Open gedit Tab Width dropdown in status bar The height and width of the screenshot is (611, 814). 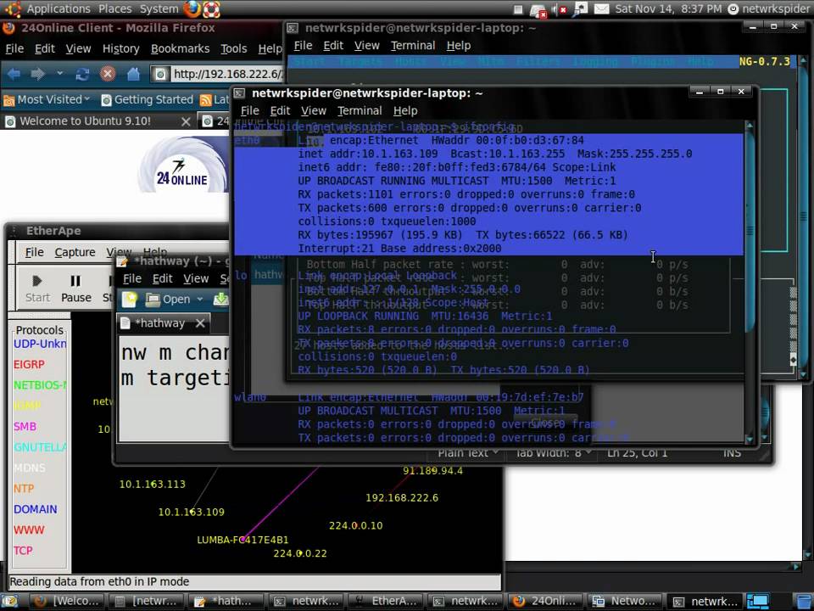[x=553, y=453]
